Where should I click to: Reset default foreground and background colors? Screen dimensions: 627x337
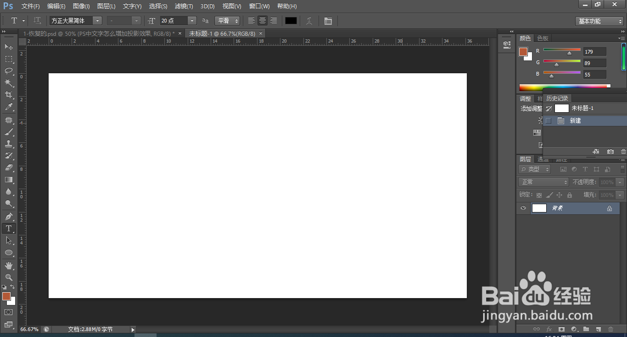pyautogui.click(x=4, y=287)
